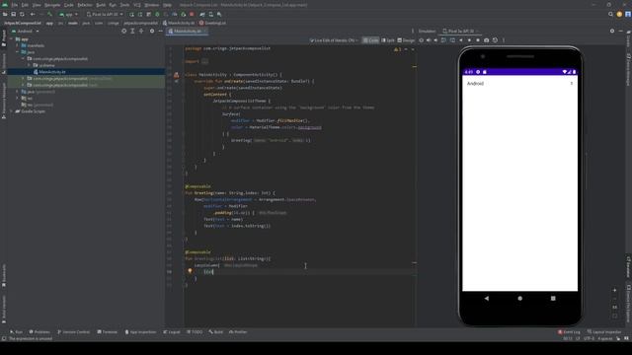Click the emulator toolbar Home circle icon
632x355 pixels.
click(469, 40)
